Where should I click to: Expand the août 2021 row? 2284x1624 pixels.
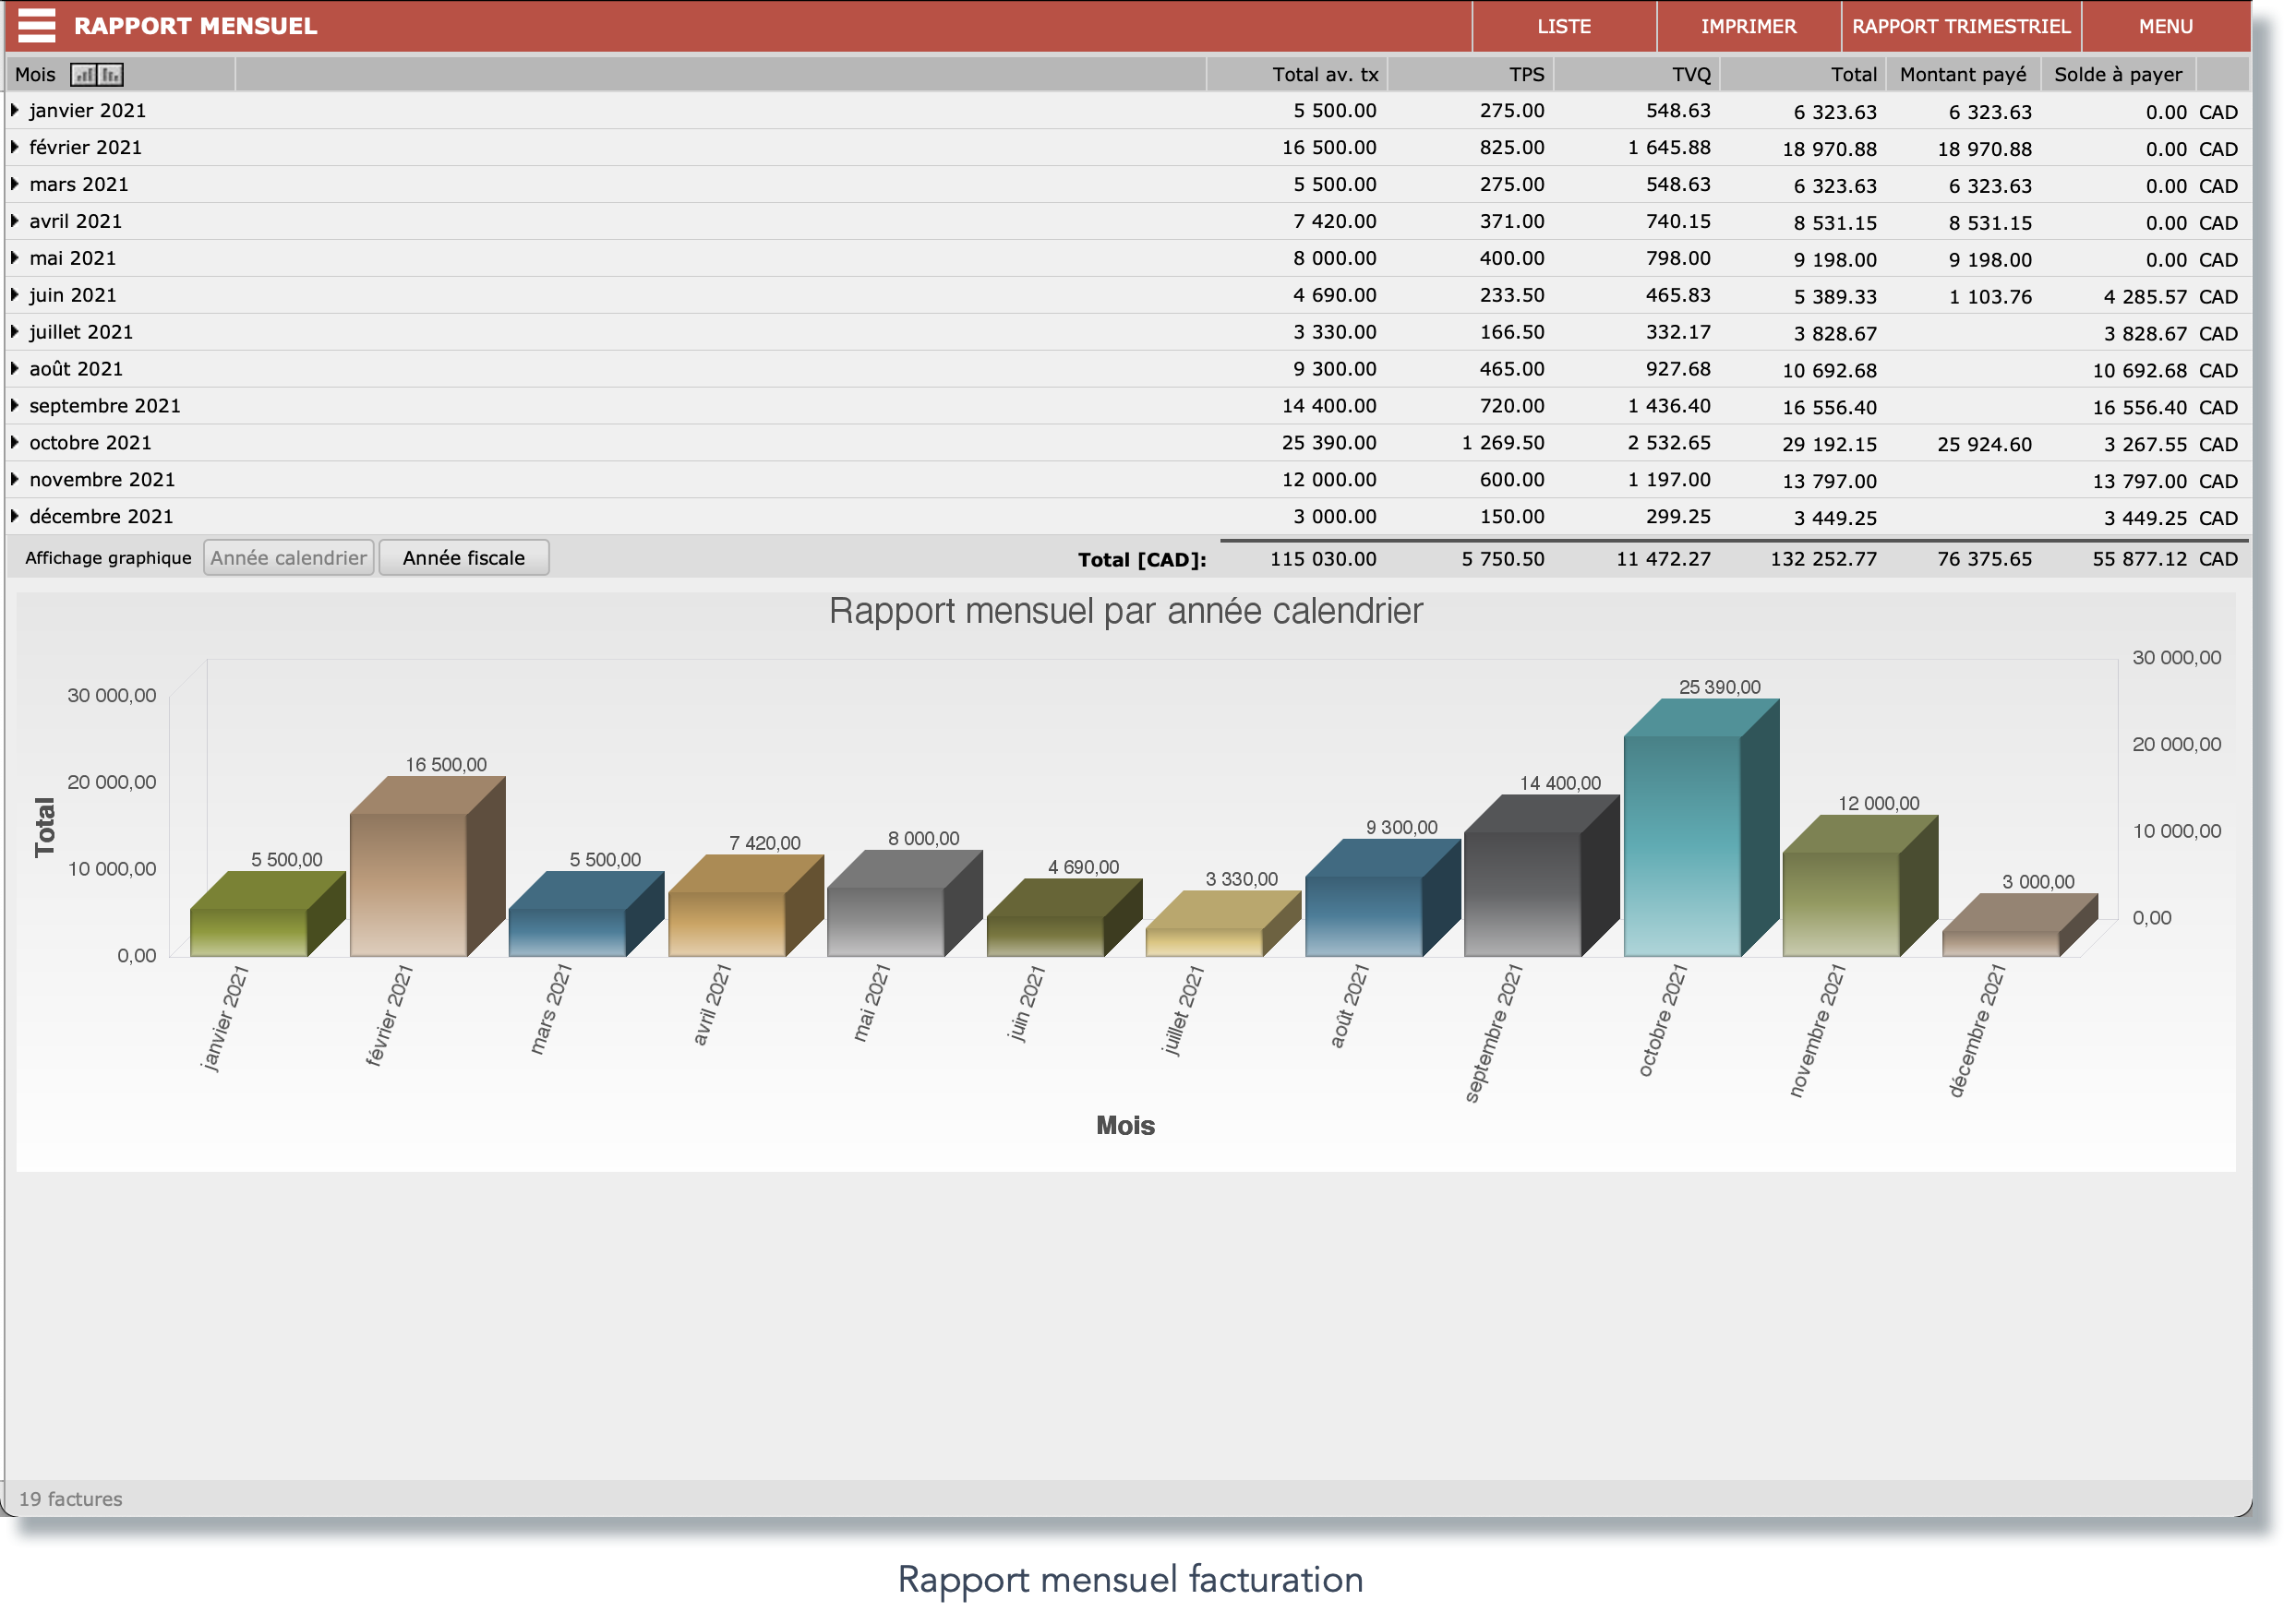(14, 369)
